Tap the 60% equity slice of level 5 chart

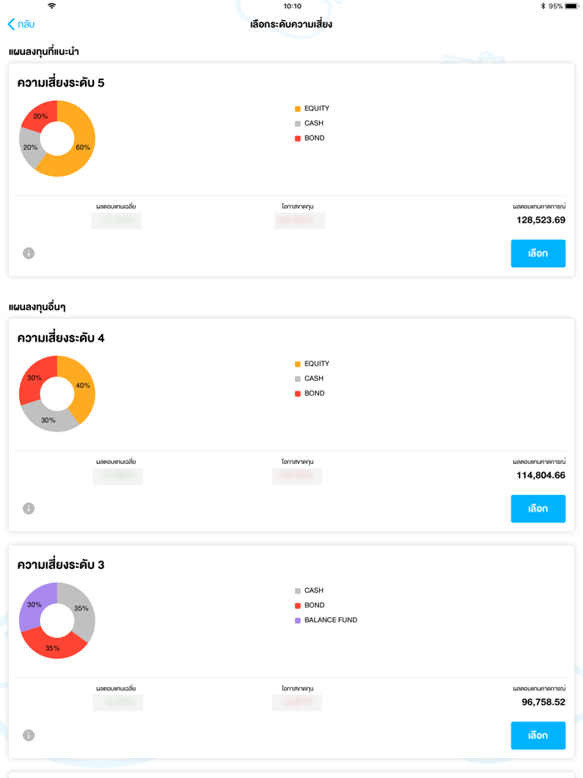[82, 147]
